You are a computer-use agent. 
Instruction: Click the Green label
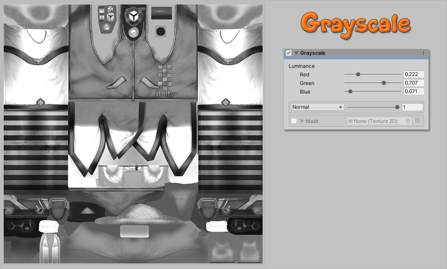pos(307,83)
